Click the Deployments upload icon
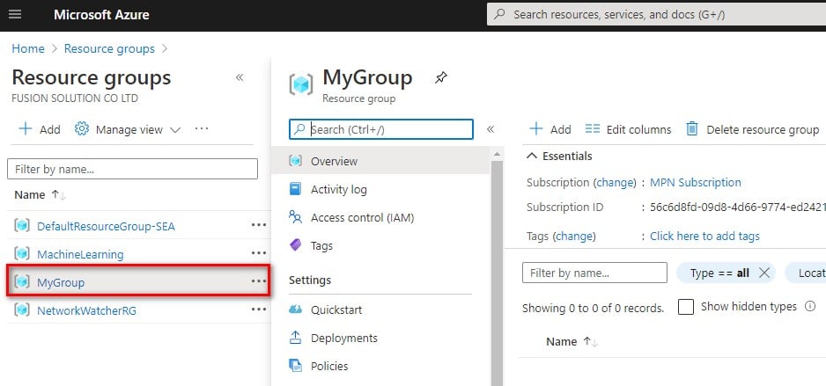This screenshot has width=826, height=386. [x=296, y=337]
